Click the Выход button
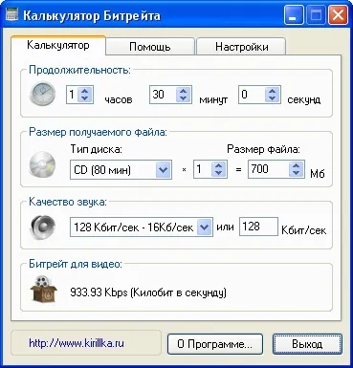Image resolution: width=353 pixels, height=368 pixels. (307, 344)
